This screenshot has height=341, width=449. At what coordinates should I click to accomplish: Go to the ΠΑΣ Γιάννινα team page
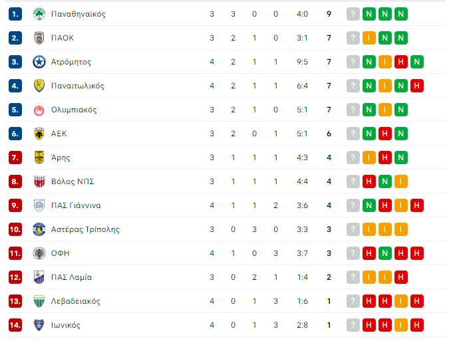pos(76,205)
